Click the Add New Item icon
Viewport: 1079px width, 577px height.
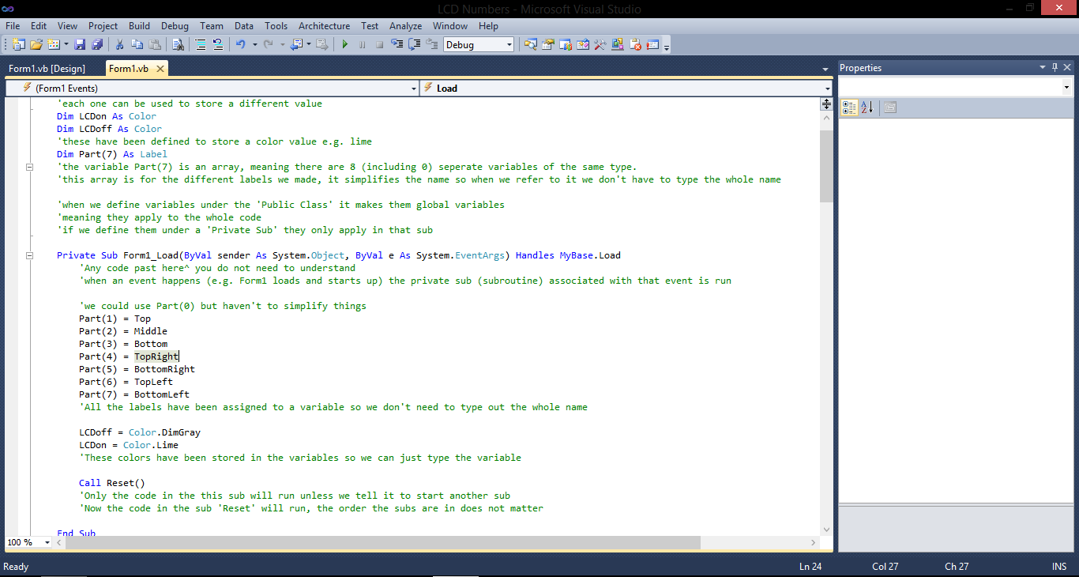pyautogui.click(x=54, y=44)
